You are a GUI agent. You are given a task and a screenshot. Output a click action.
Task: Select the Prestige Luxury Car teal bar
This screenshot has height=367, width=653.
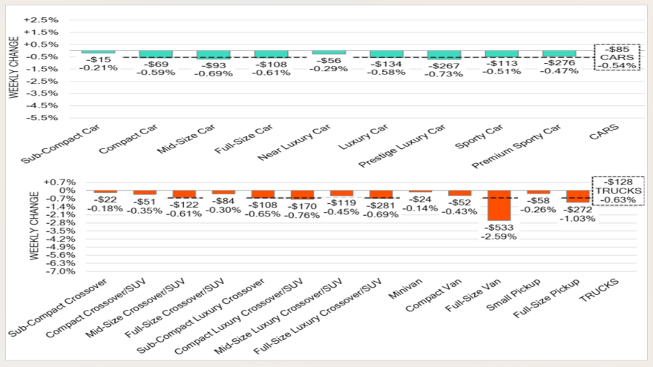point(444,55)
